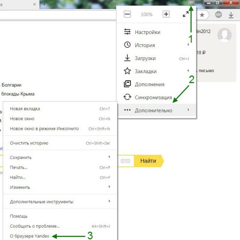Zoom out with the minus button
Image resolution: width=240 pixels, height=240 pixels.
point(127,14)
